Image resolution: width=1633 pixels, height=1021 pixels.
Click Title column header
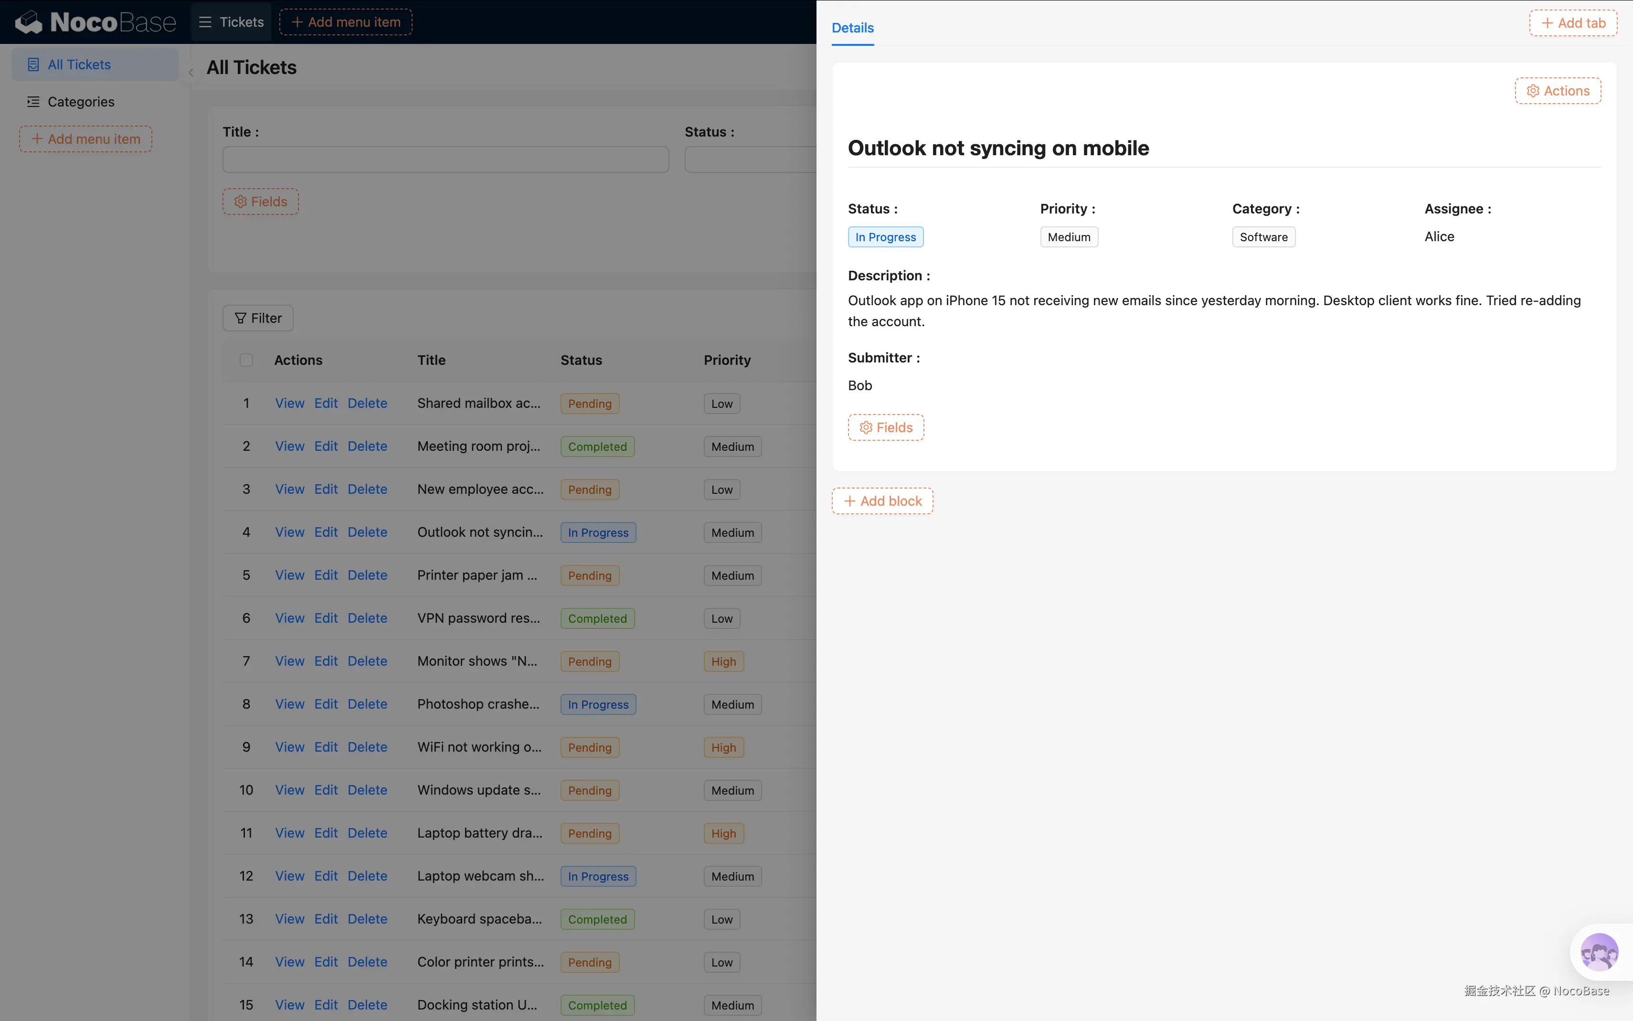tap(431, 361)
